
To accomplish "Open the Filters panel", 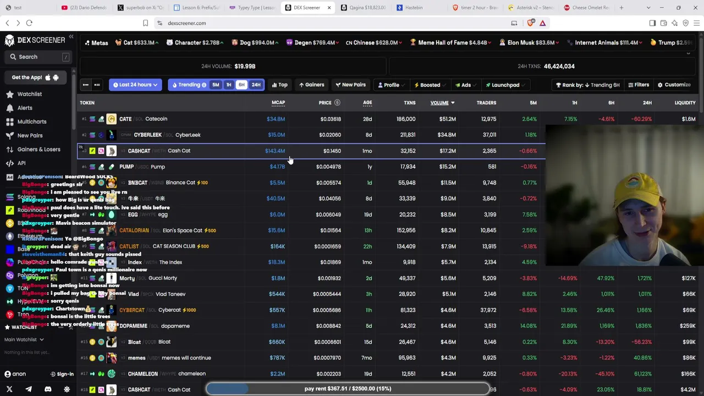I will click(x=639, y=85).
